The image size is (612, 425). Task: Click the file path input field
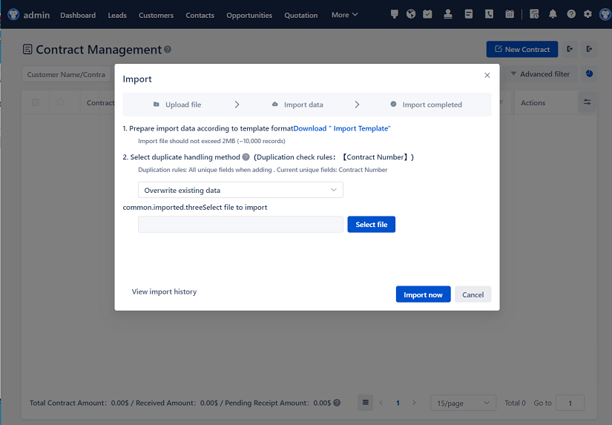[240, 225]
